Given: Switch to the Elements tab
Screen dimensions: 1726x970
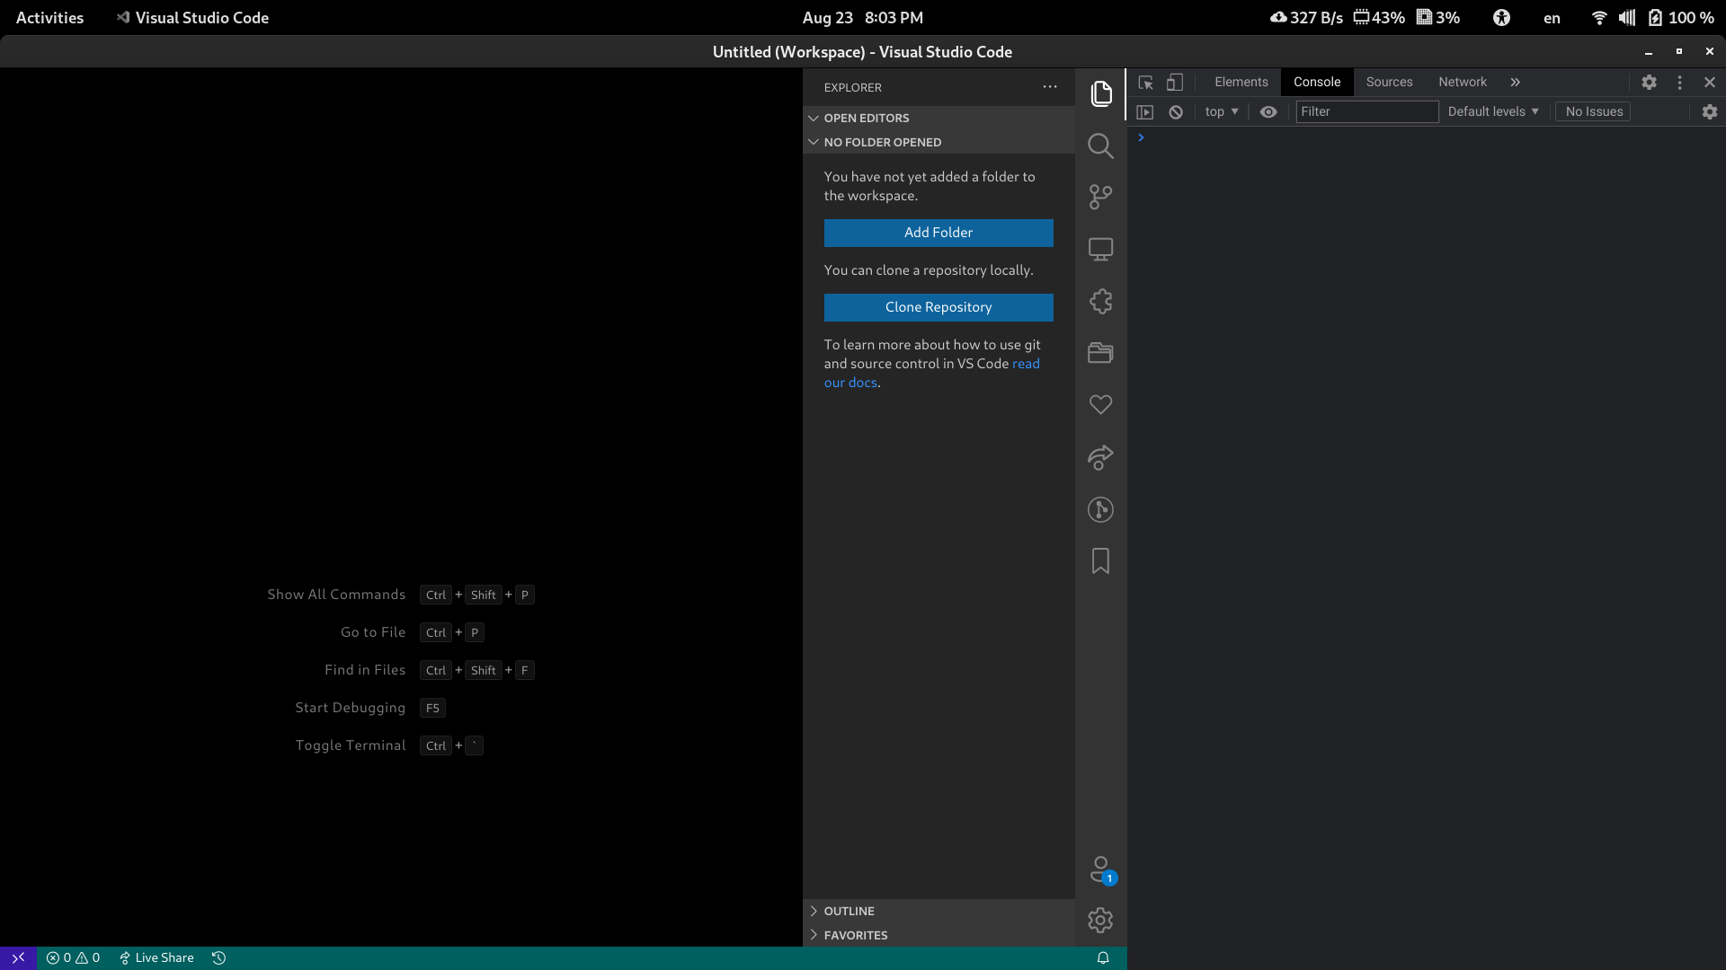Looking at the screenshot, I should (1241, 82).
